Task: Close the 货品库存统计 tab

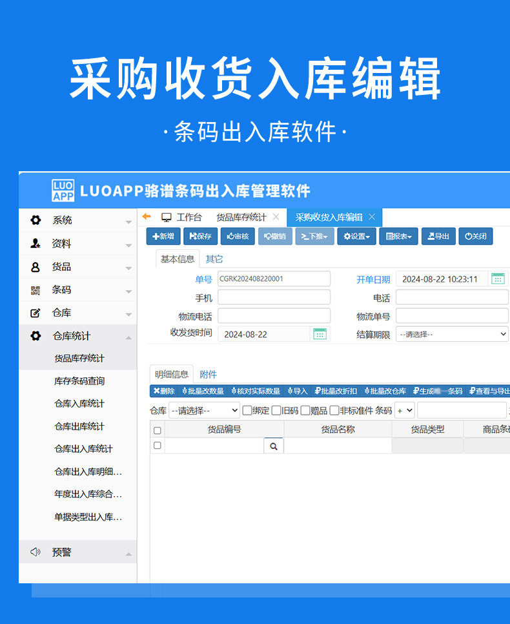Action: pyautogui.click(x=276, y=217)
